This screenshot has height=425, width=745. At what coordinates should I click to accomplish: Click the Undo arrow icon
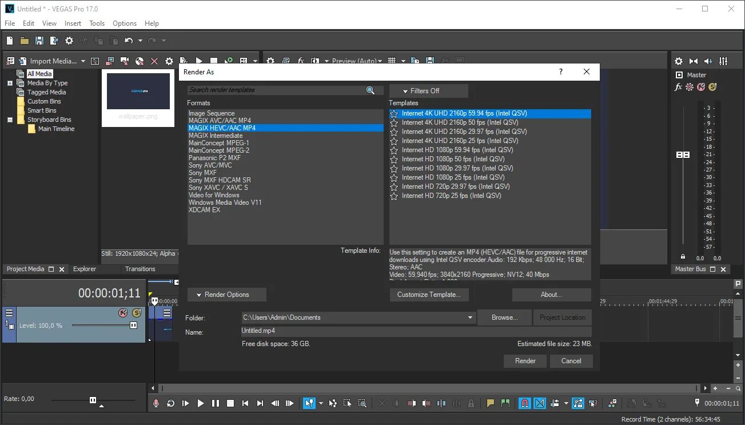click(129, 41)
